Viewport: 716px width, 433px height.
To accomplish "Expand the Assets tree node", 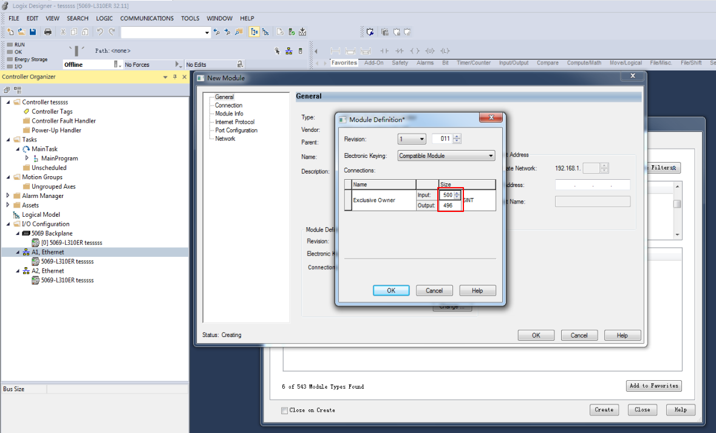I will tap(8, 205).
